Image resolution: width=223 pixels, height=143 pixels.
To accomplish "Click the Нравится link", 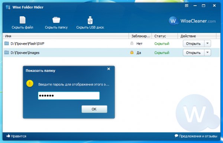I will pyautogui.click(x=19, y=136).
